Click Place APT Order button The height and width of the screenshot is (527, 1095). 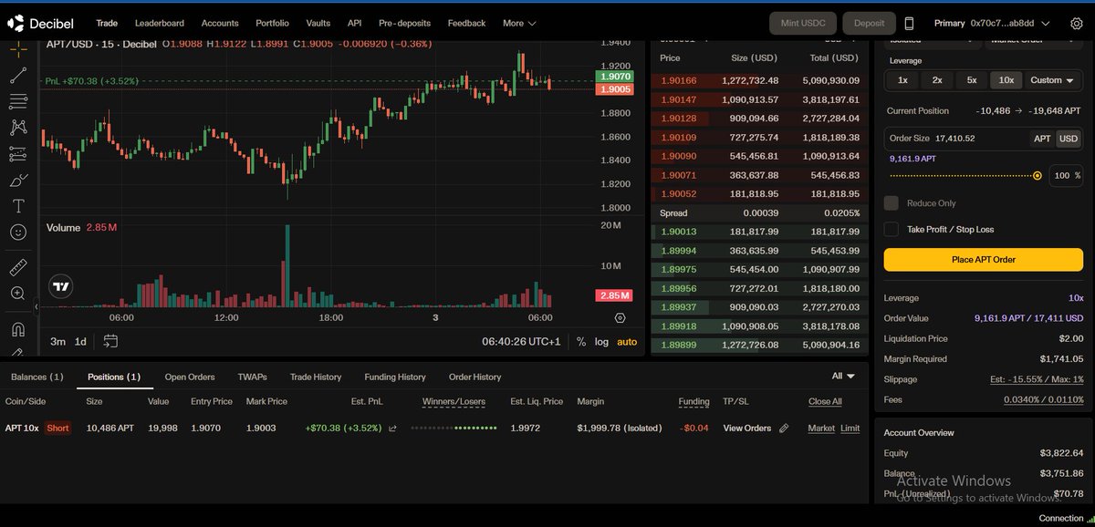click(x=984, y=260)
